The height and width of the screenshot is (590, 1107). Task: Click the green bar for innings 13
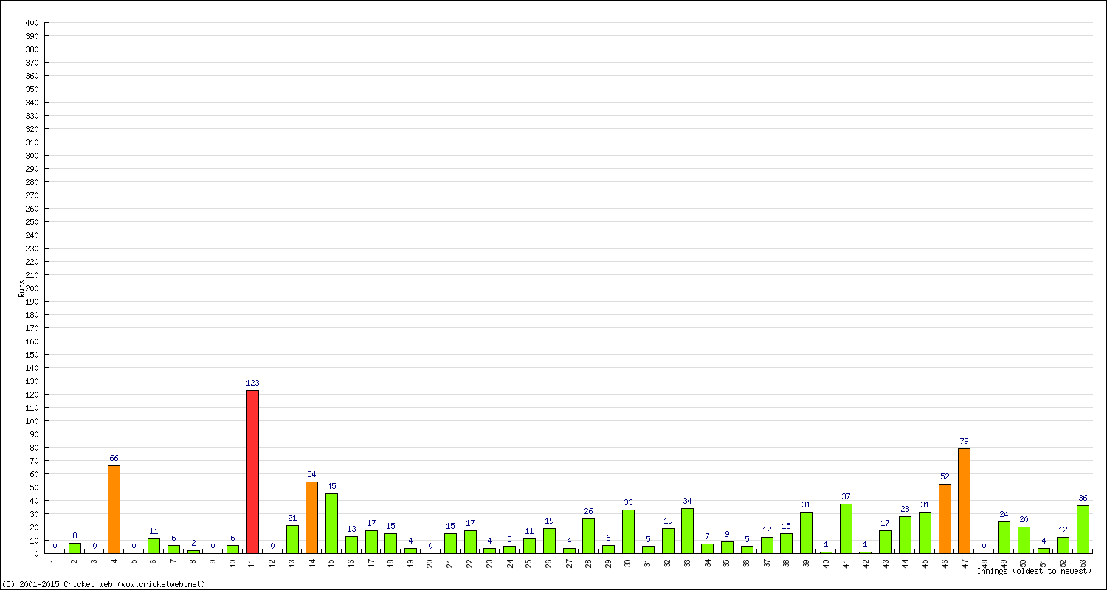pyautogui.click(x=292, y=539)
